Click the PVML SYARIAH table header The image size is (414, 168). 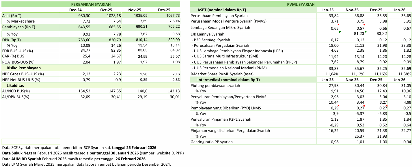301,4
